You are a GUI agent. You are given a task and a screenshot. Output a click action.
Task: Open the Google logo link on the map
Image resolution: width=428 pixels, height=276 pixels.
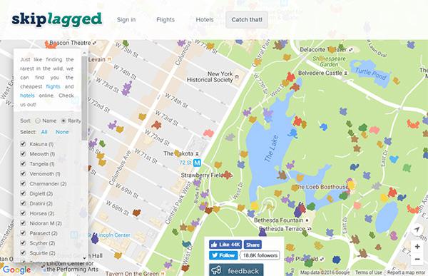(16, 270)
